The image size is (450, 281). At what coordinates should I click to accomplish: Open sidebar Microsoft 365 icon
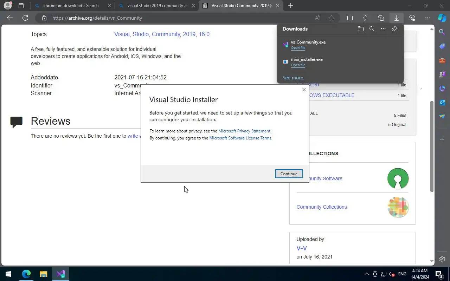click(x=442, y=88)
